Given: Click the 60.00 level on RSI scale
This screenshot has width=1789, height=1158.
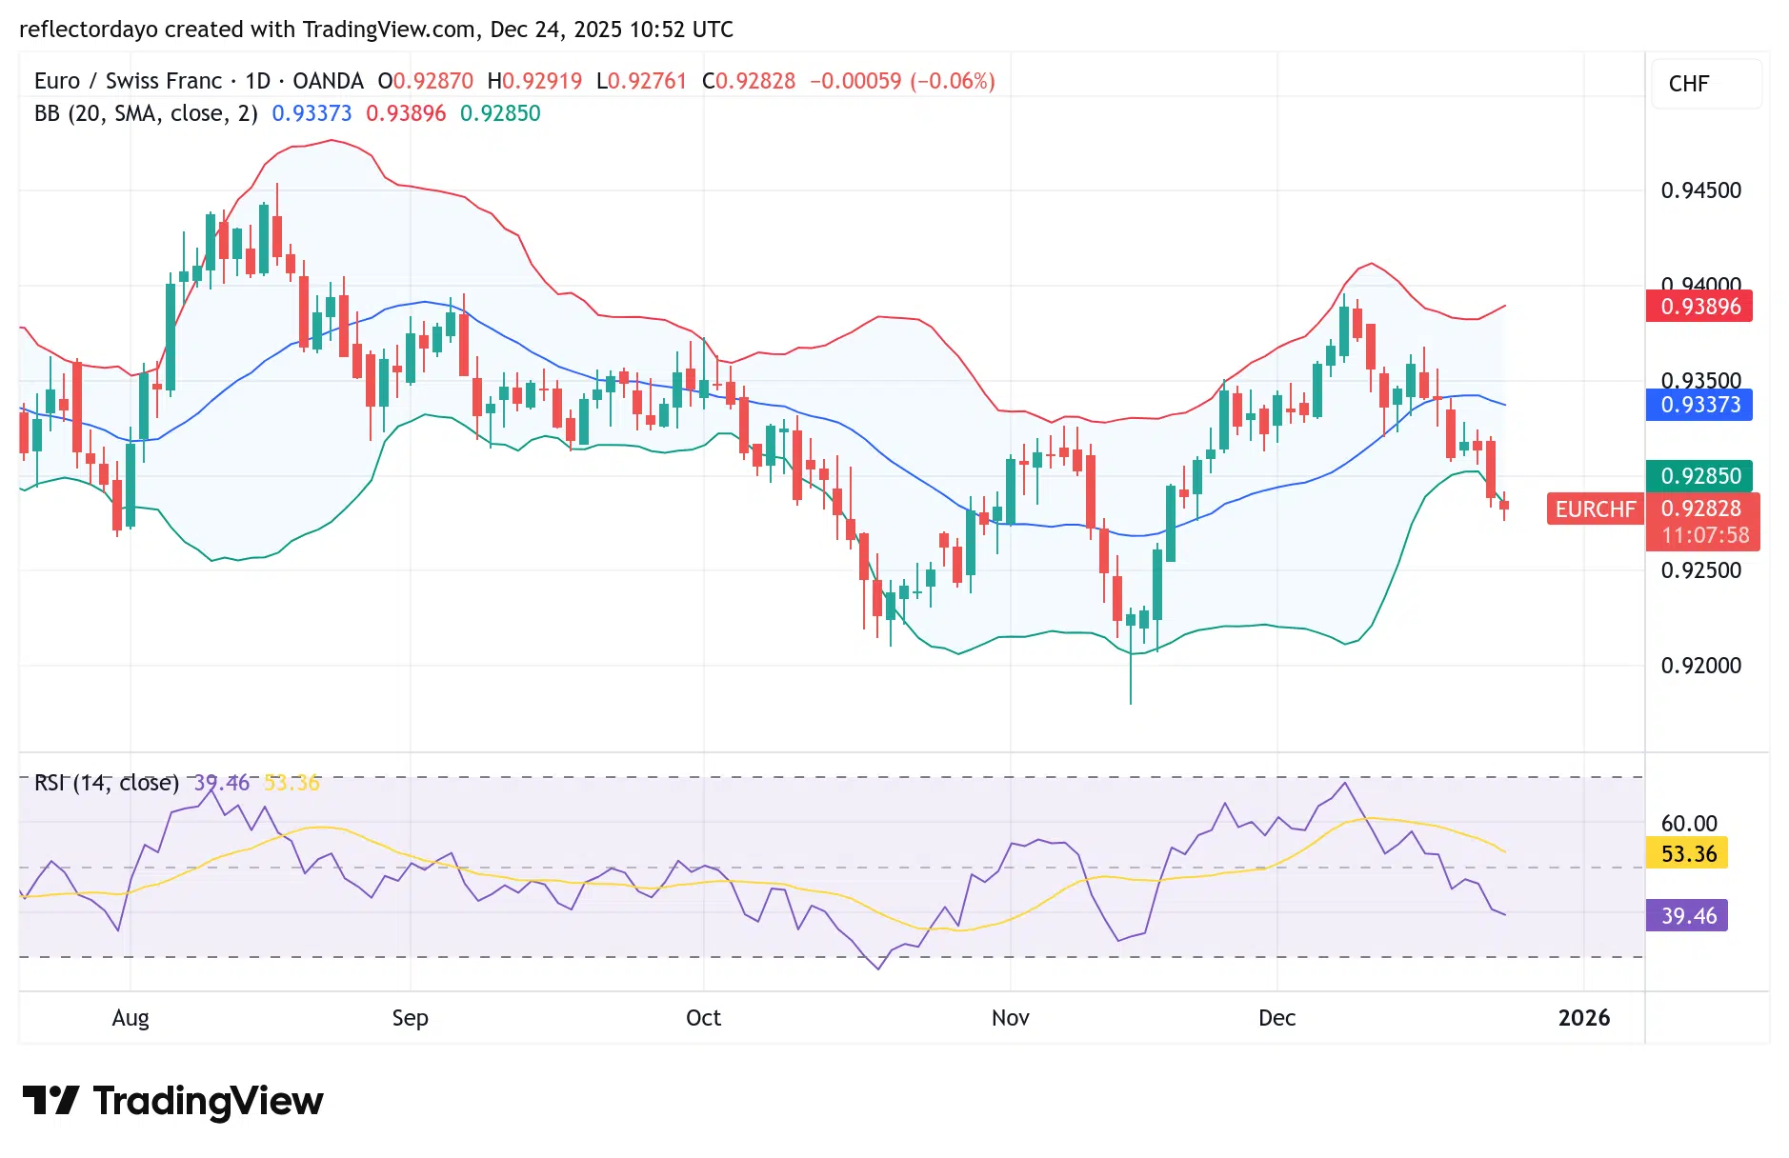Looking at the screenshot, I should (1689, 824).
